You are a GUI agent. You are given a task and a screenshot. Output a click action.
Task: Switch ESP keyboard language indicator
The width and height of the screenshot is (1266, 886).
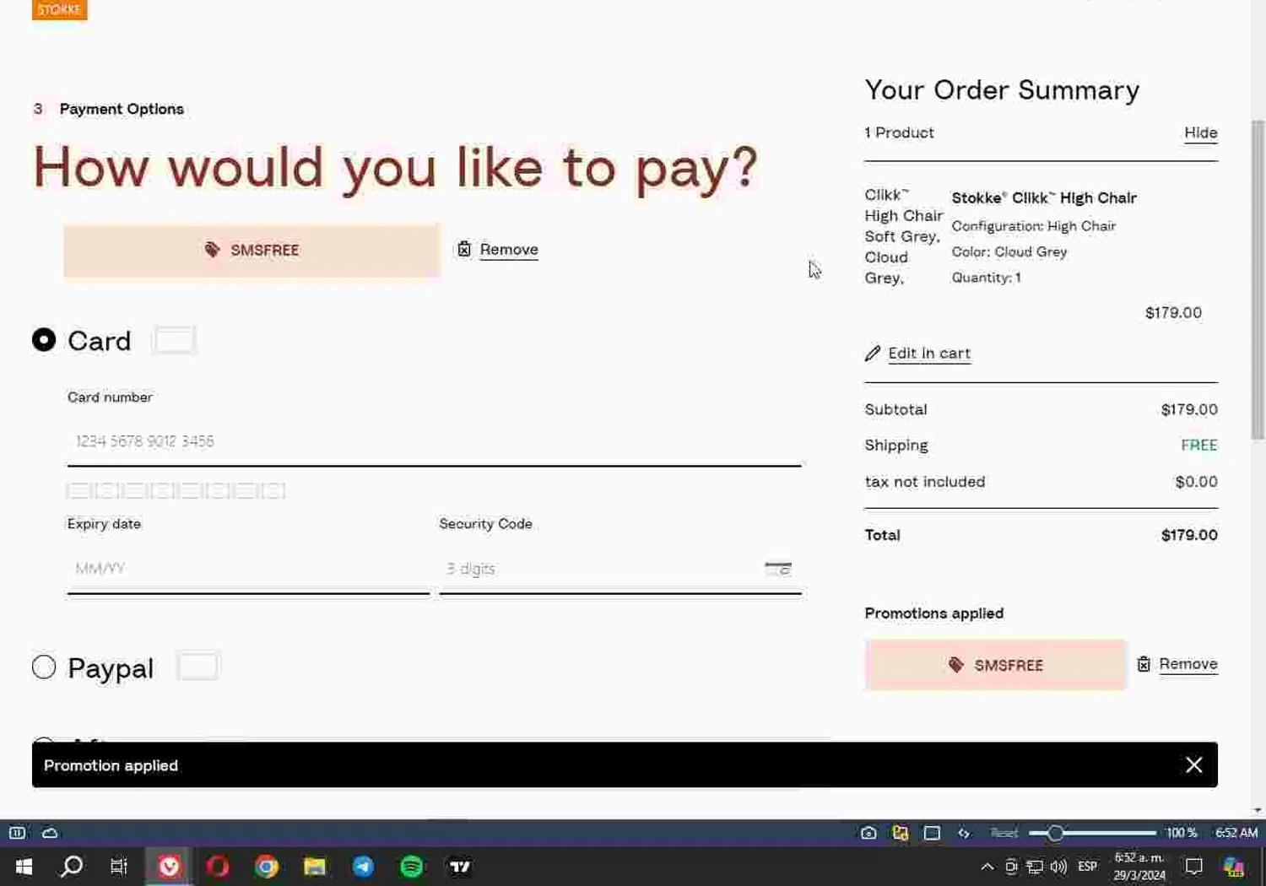1087,867
